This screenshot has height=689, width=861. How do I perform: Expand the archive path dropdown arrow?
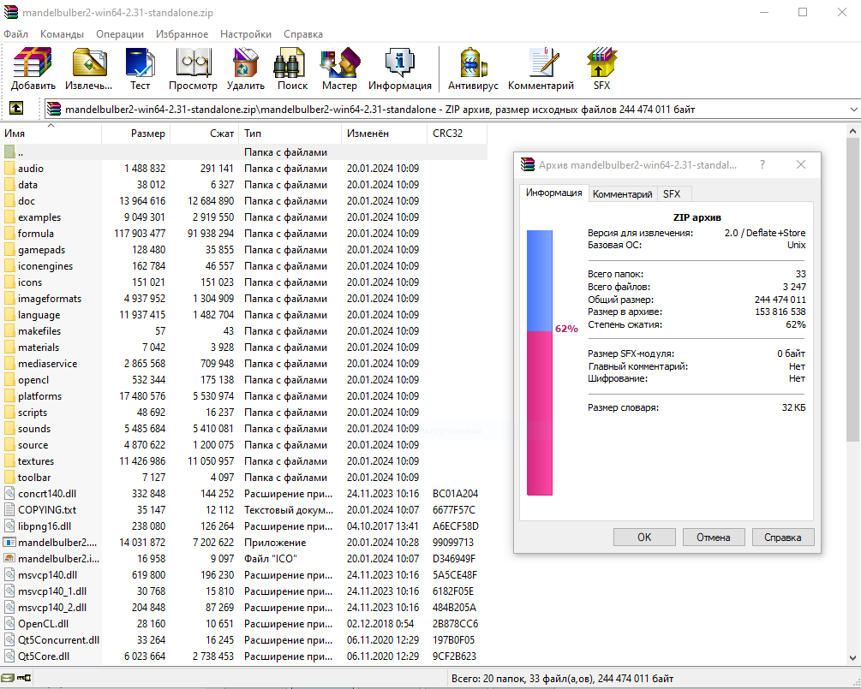[x=852, y=110]
